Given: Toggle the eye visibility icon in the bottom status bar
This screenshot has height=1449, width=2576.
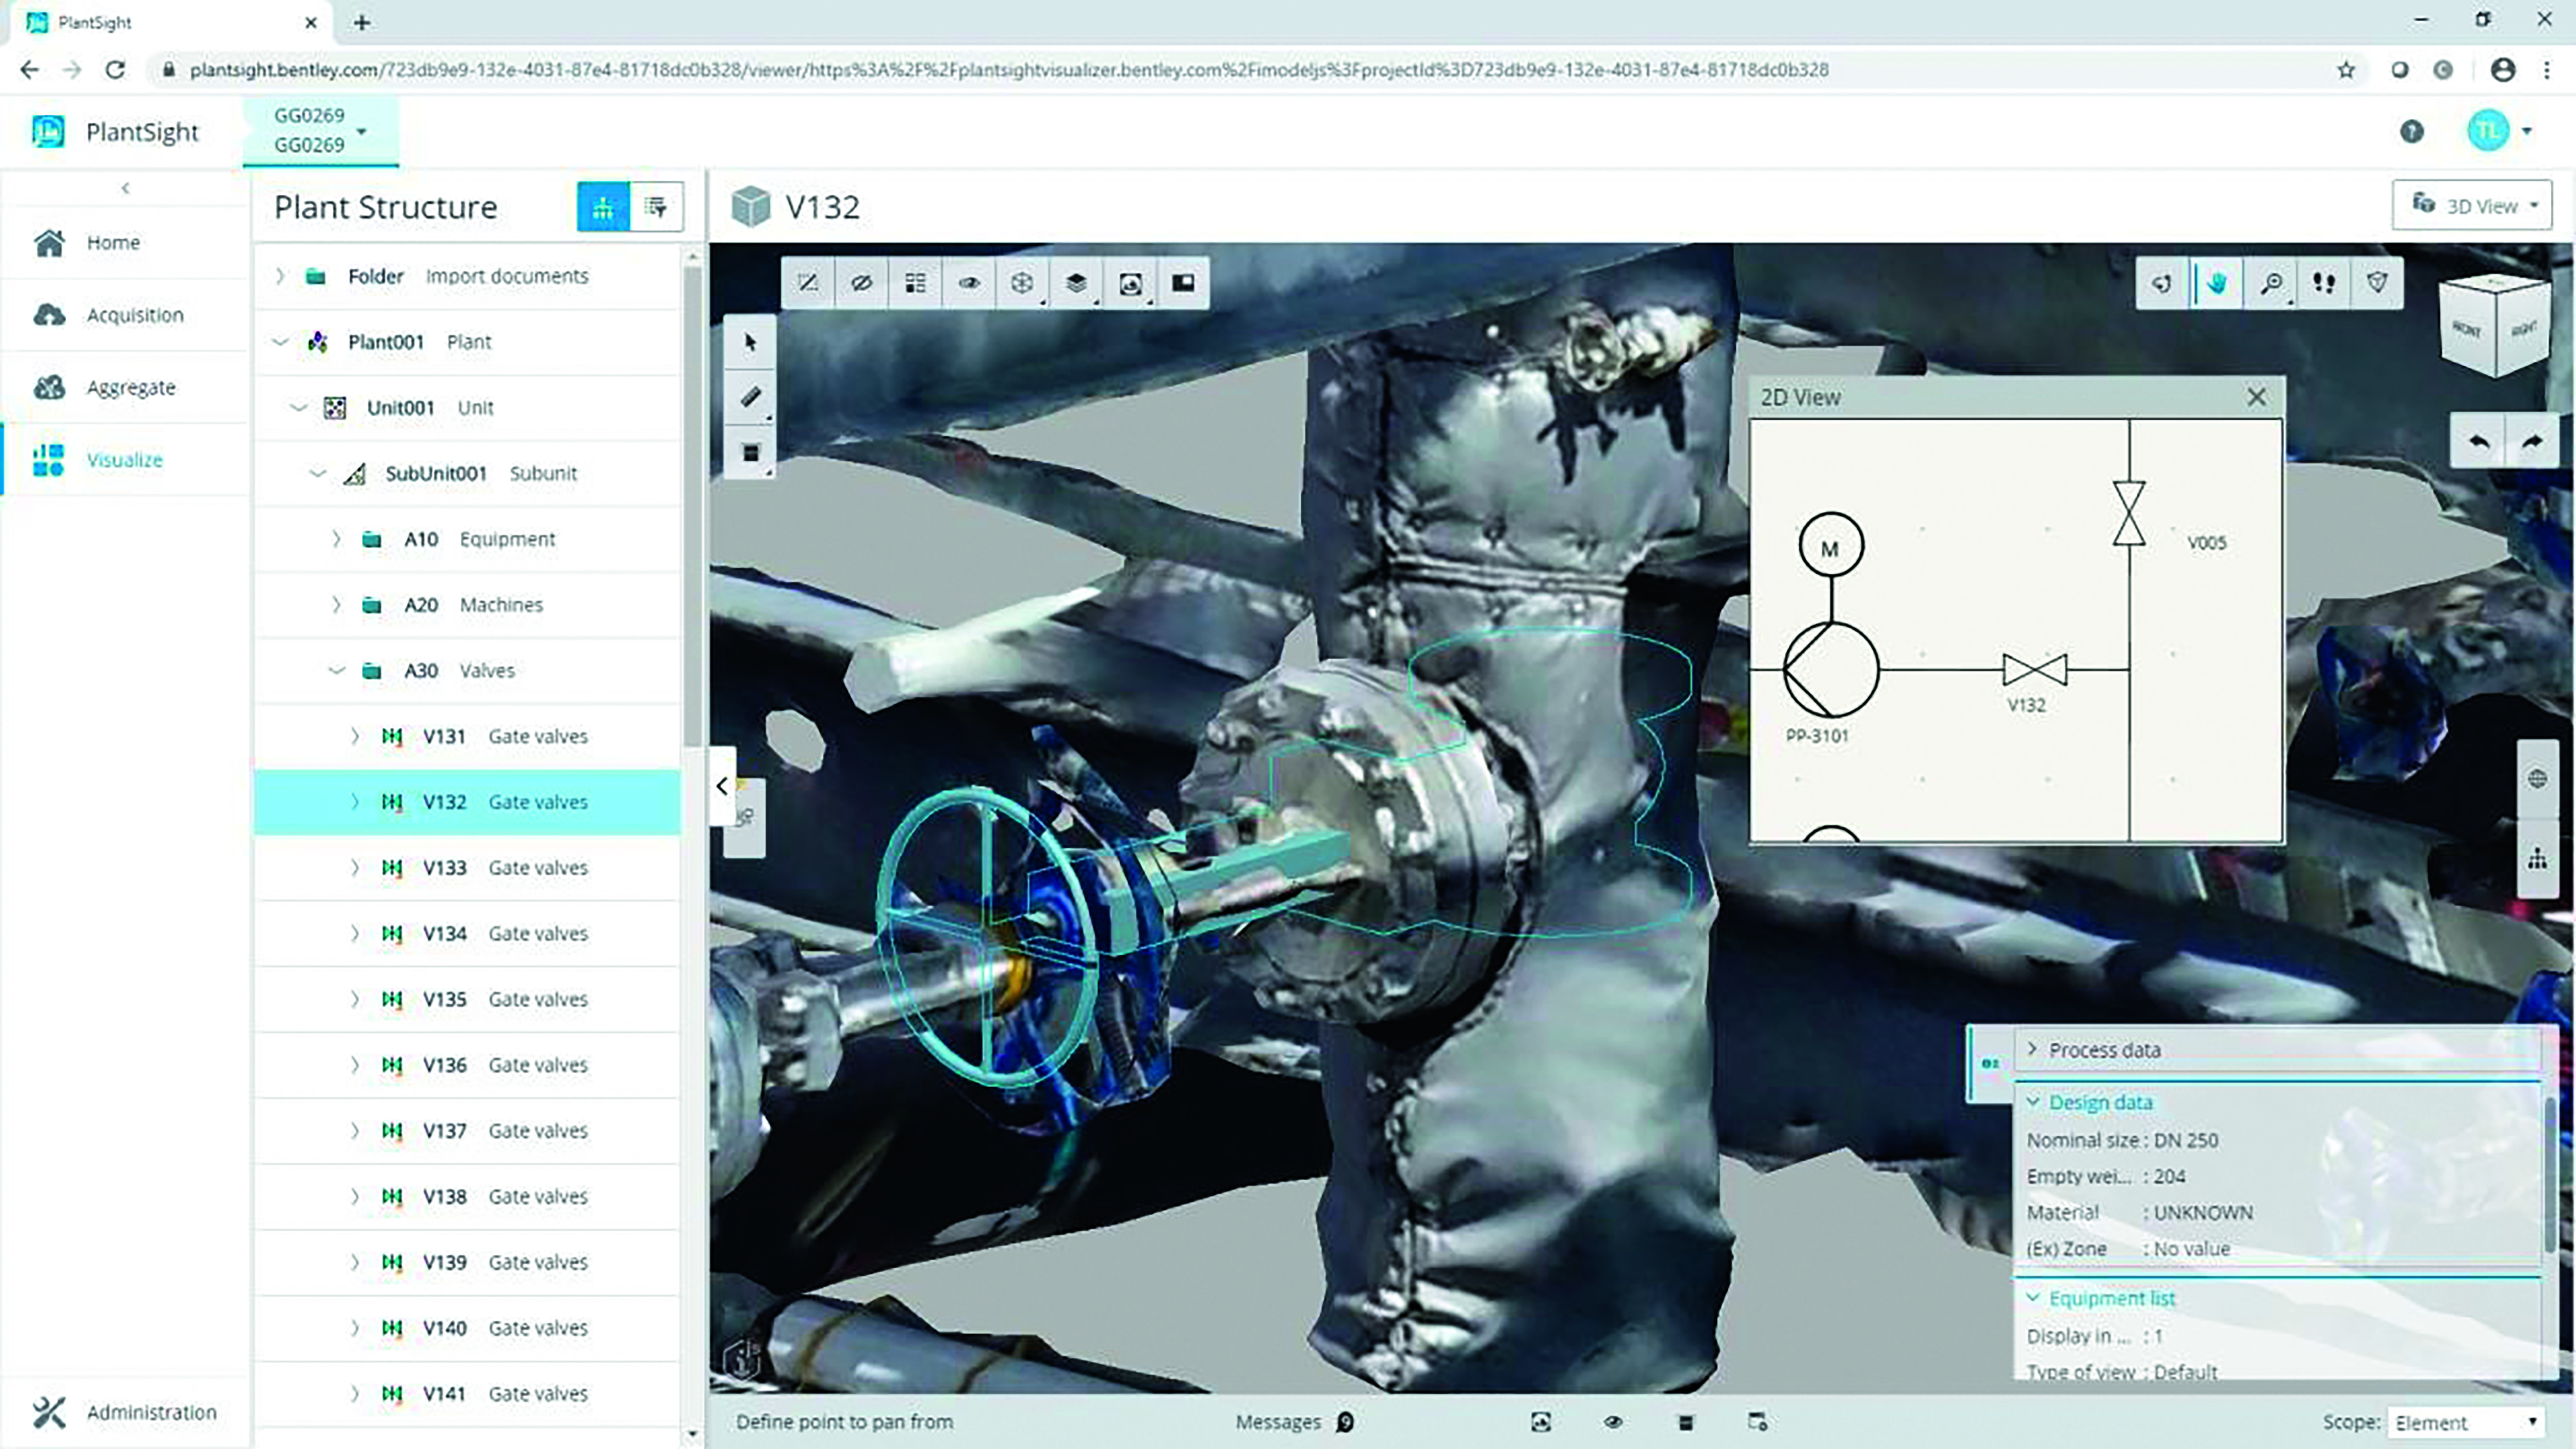Looking at the screenshot, I should 1614,1421.
